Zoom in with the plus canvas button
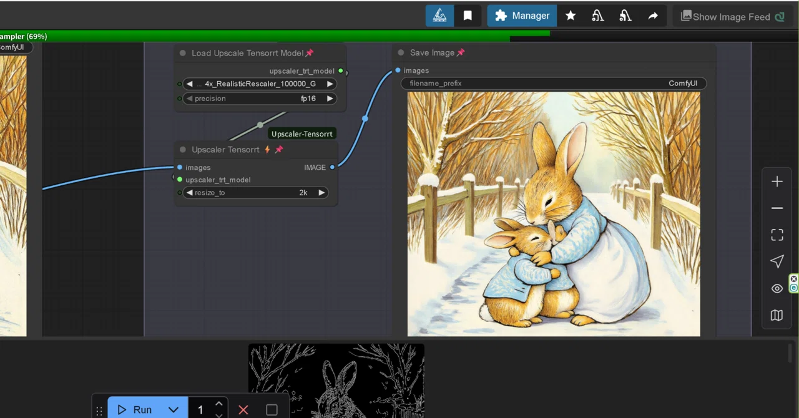The image size is (799, 418). (x=777, y=182)
